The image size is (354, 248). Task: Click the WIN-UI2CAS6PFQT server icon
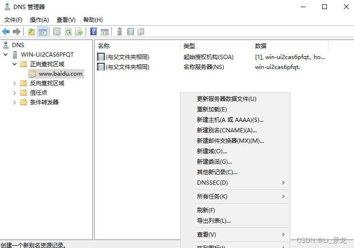click(15, 55)
